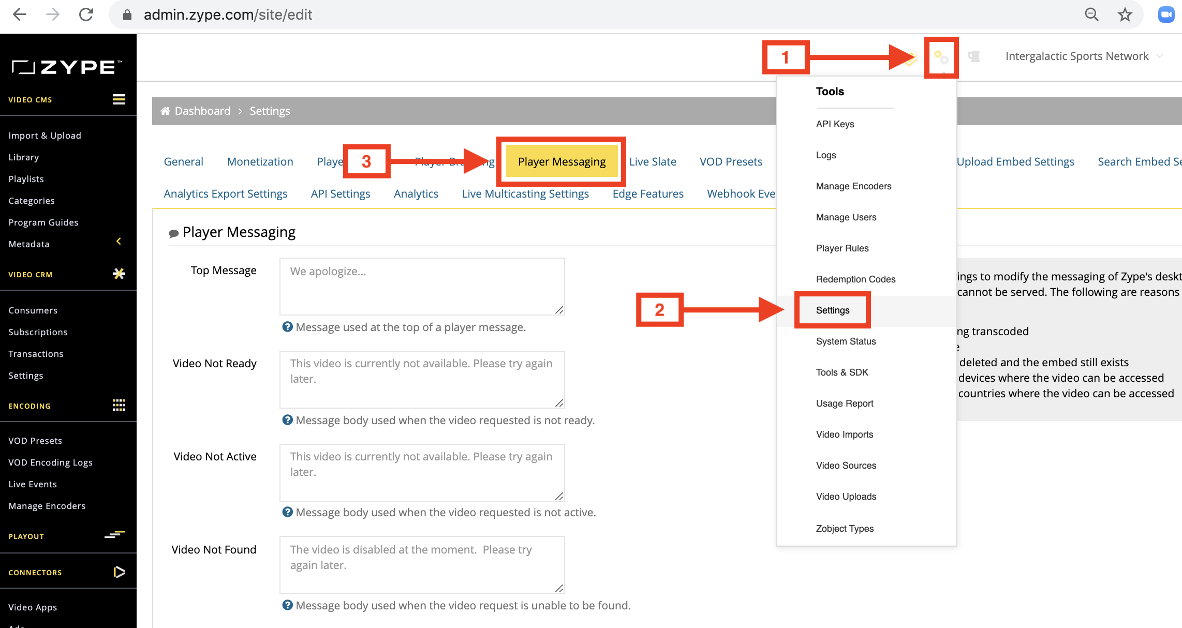
Task: Open Analytics Export Settings tab
Action: pyautogui.click(x=225, y=193)
